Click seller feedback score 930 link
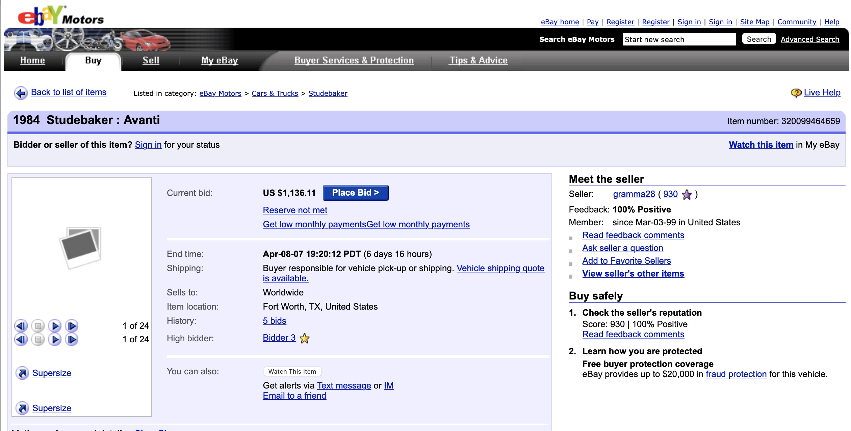This screenshot has width=851, height=431. click(x=670, y=194)
